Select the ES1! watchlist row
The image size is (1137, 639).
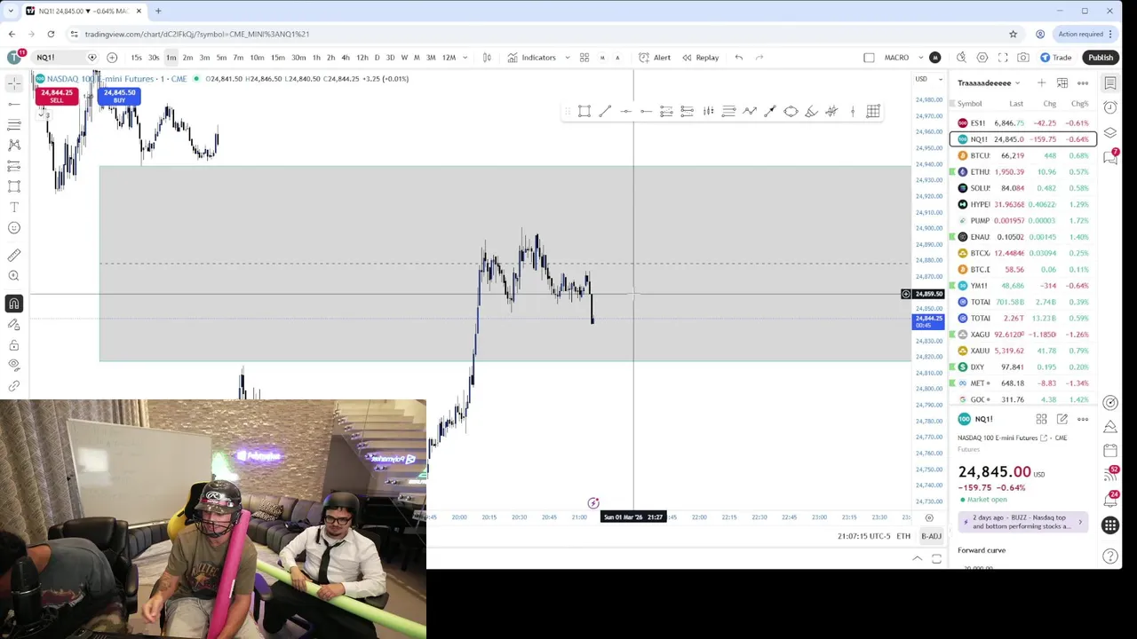[x=1023, y=123]
